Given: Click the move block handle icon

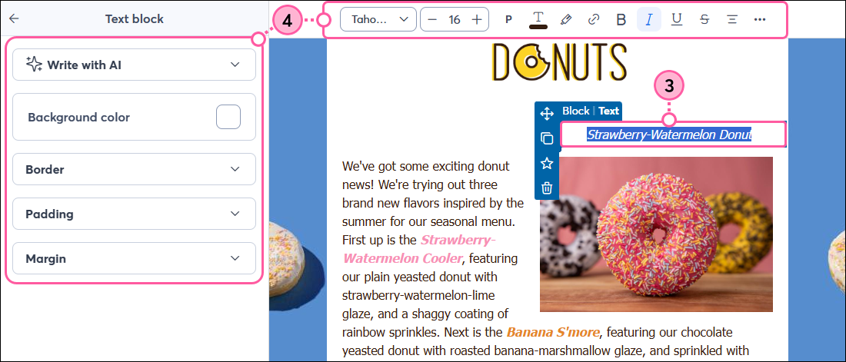Looking at the screenshot, I should click(547, 114).
